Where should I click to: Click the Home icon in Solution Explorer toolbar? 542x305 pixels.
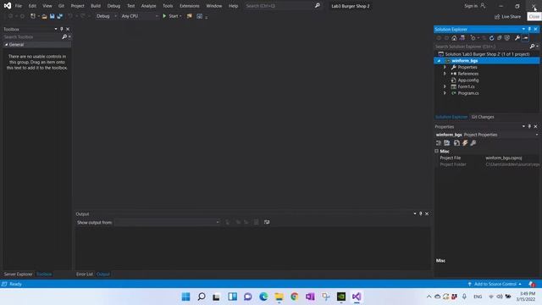[454, 38]
